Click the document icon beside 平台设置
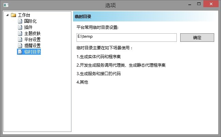Viewport: 221px width, 137px height. tap(20, 39)
